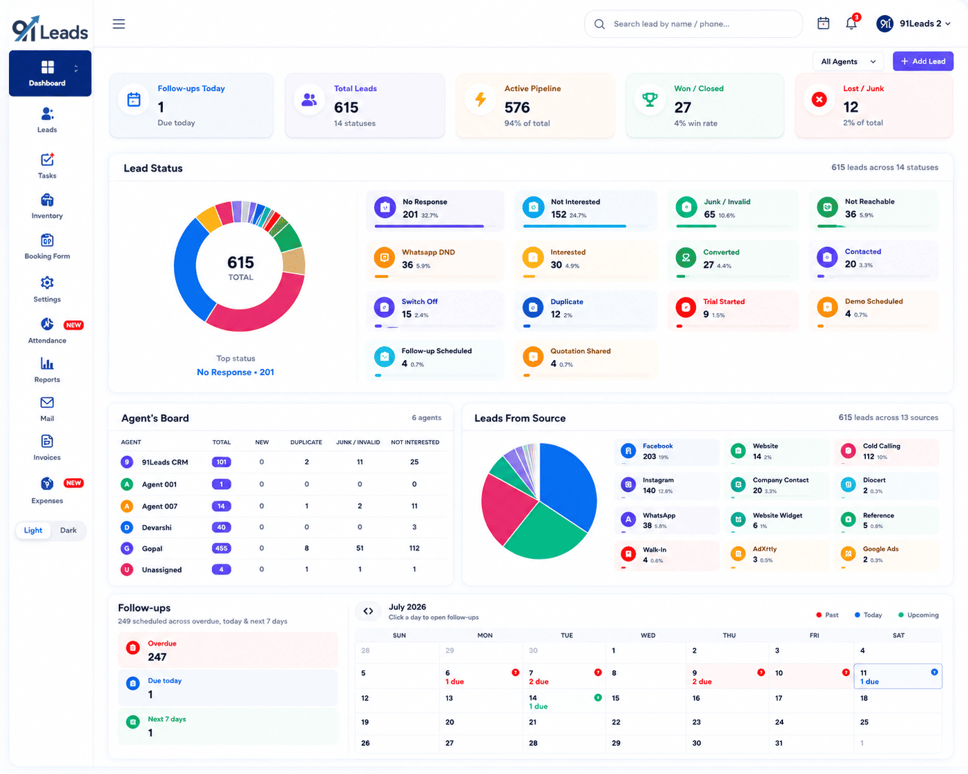Viewport: 968px width, 774px height.
Task: Click the Overdue follow-ups icon
Action: [133, 648]
